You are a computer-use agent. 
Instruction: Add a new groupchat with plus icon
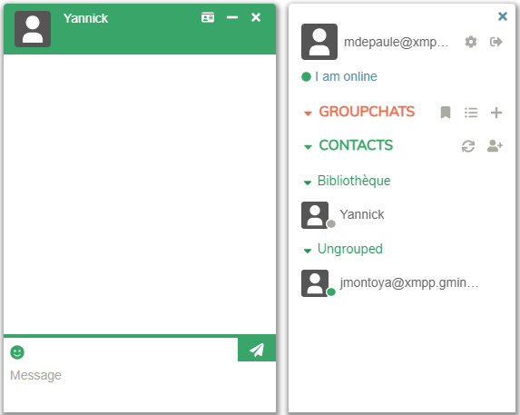click(x=496, y=113)
